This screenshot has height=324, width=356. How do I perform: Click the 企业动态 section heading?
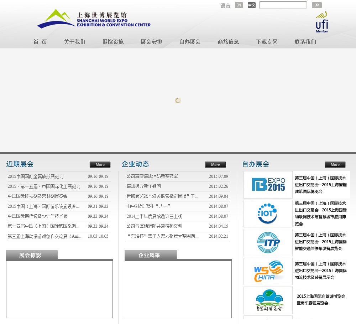click(135, 164)
